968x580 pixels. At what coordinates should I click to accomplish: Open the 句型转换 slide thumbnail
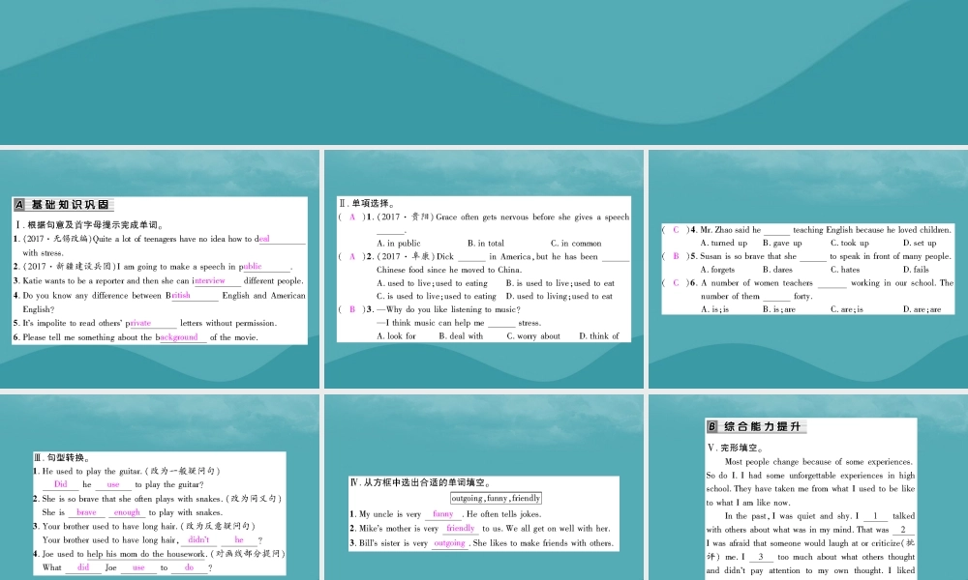(x=160, y=487)
